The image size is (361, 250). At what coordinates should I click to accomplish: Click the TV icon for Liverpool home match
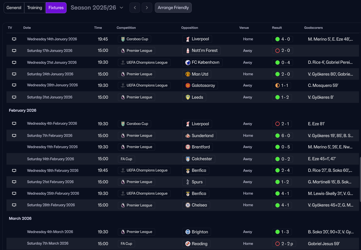(x=14, y=39)
